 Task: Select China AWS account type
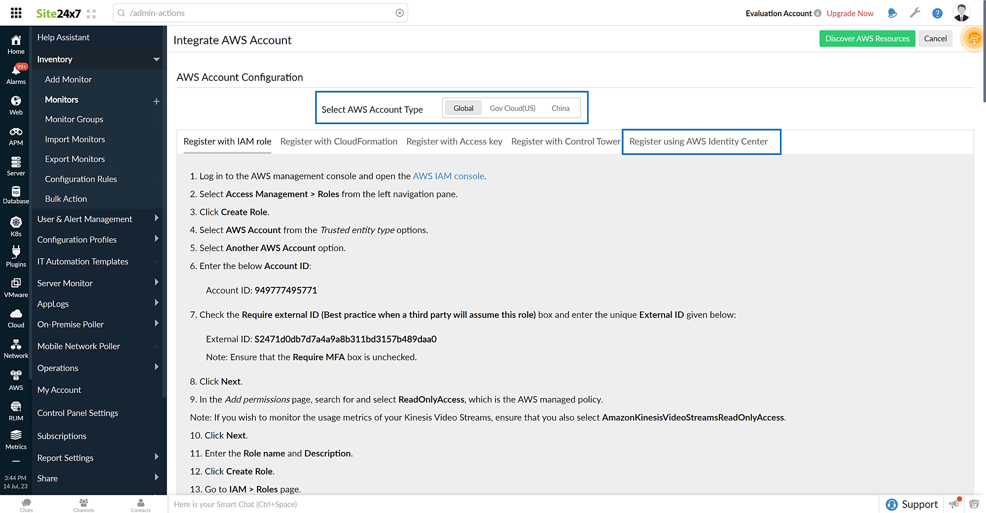pos(561,108)
